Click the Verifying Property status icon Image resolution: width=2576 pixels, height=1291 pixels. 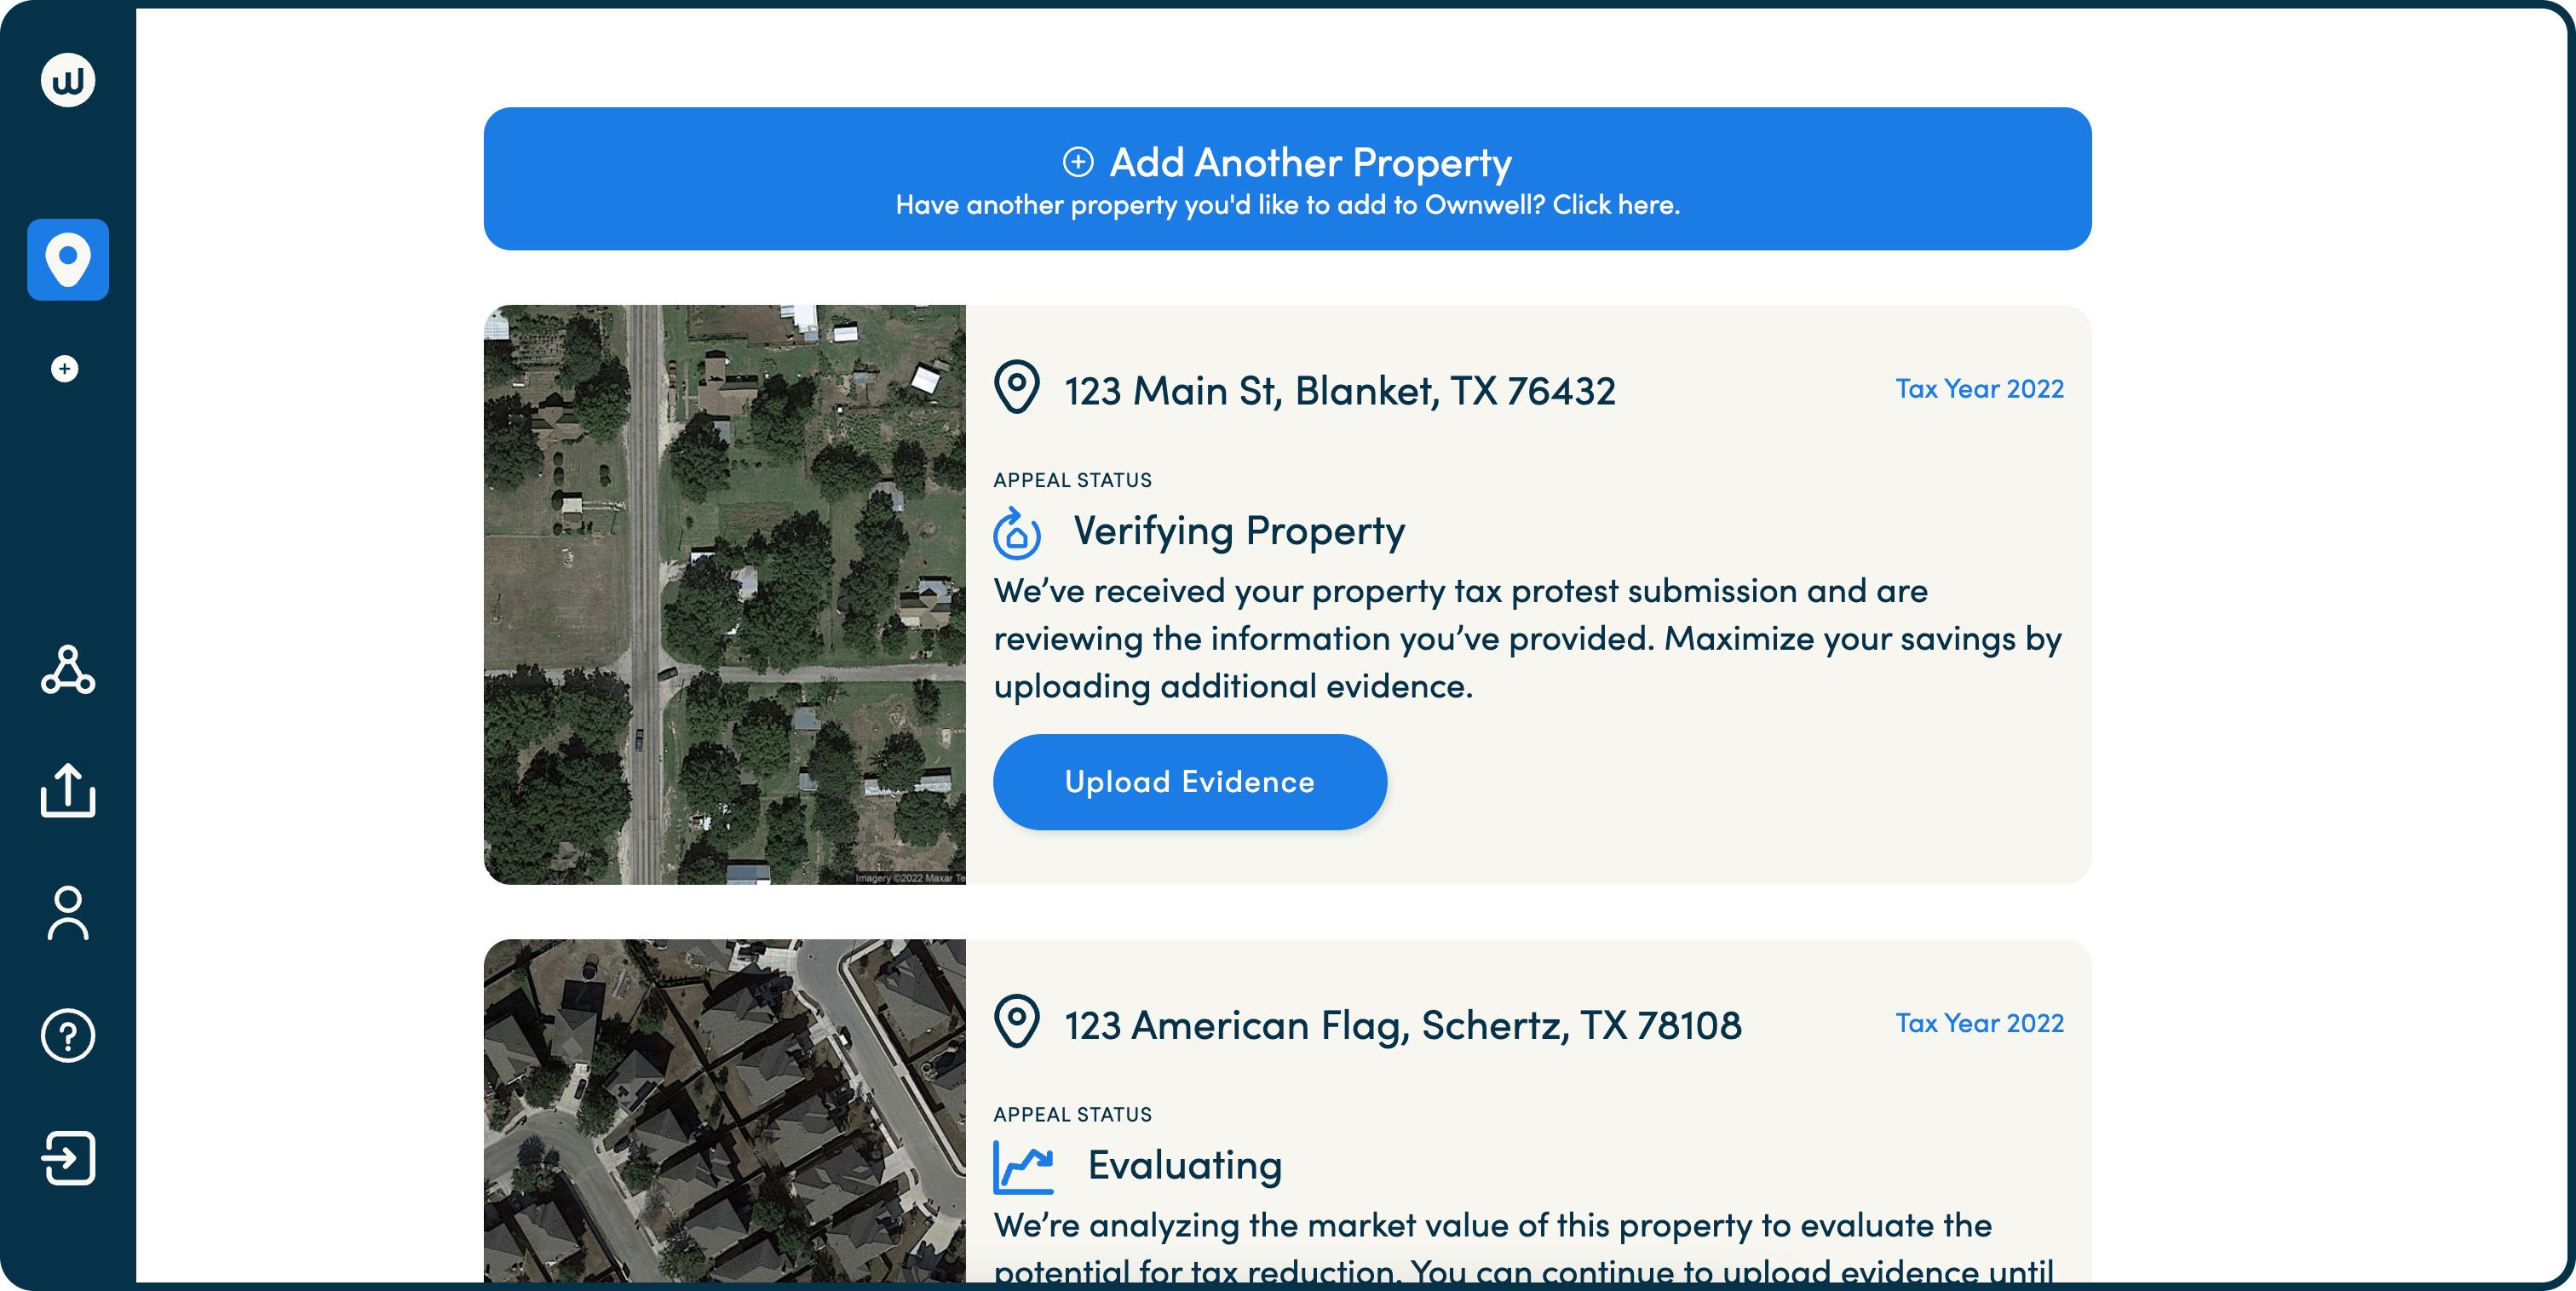point(1017,532)
